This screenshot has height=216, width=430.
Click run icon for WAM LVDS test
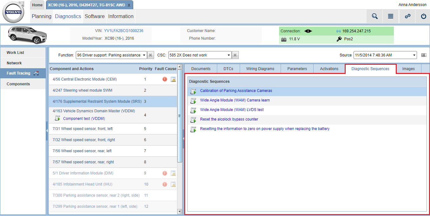click(x=193, y=110)
